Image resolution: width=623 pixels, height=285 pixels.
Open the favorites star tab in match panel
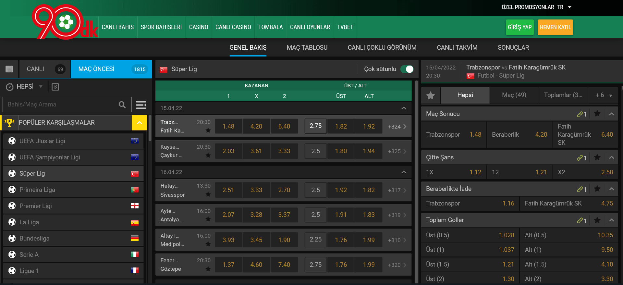(x=431, y=95)
